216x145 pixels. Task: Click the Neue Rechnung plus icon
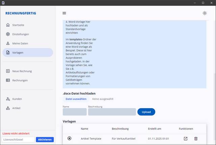pyautogui.click(x=8, y=71)
